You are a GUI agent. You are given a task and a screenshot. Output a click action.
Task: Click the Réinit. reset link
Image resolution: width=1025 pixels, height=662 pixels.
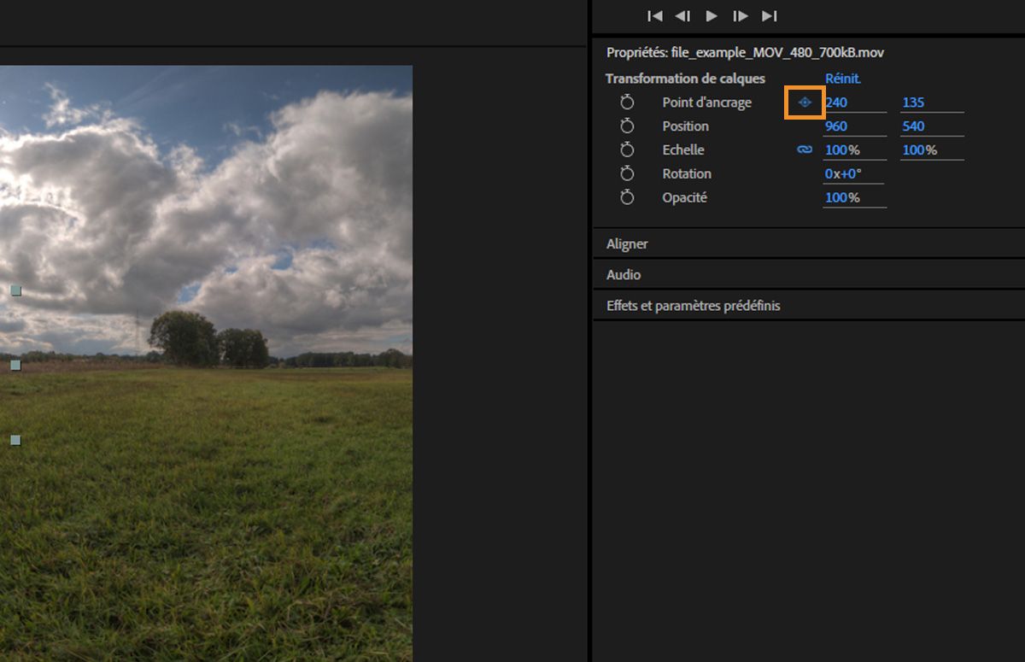[843, 79]
